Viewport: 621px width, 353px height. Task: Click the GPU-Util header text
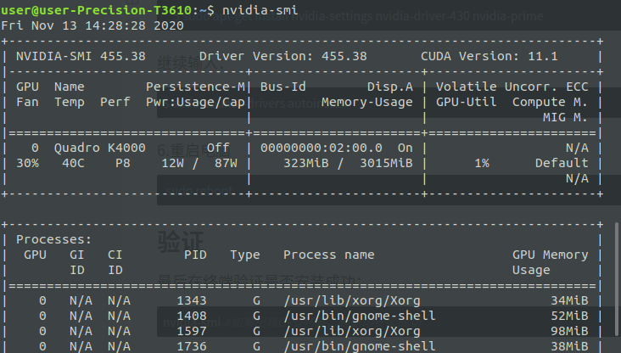(x=466, y=102)
